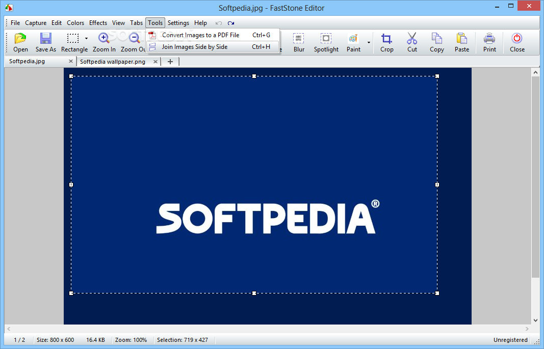Click the Redo arrow
This screenshot has height=349, width=544.
tap(231, 23)
